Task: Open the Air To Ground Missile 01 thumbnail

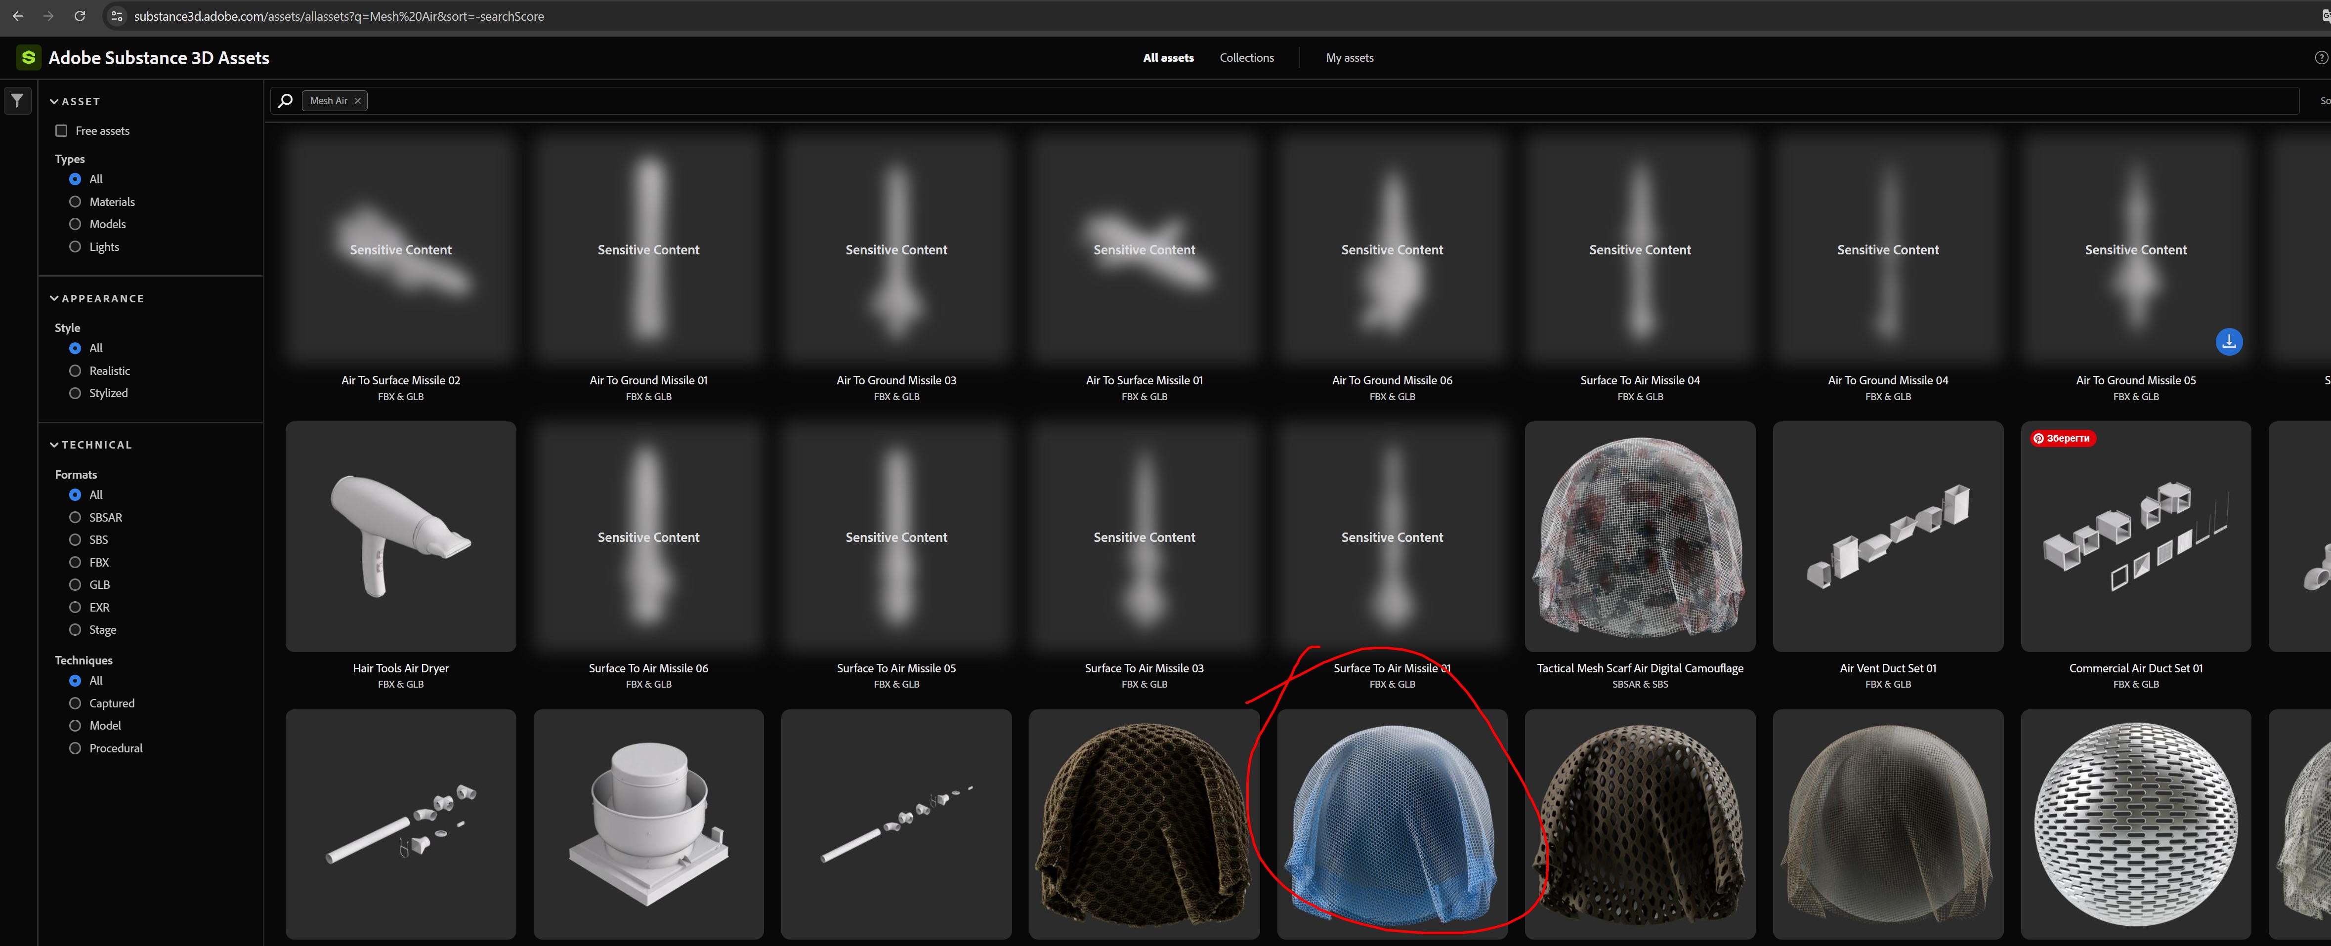Action: click(648, 249)
